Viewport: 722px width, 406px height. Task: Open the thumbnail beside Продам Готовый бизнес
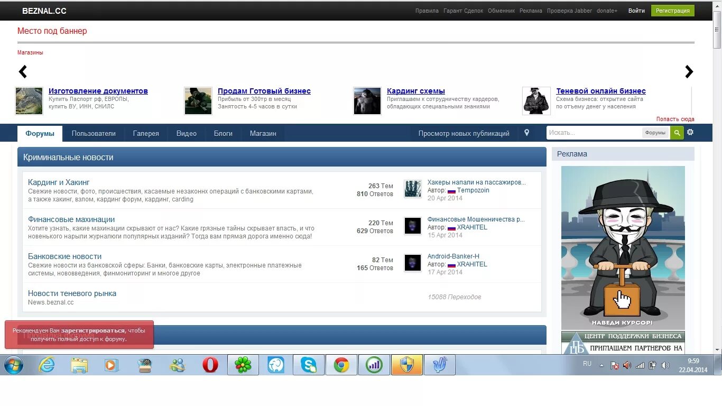pyautogui.click(x=198, y=101)
